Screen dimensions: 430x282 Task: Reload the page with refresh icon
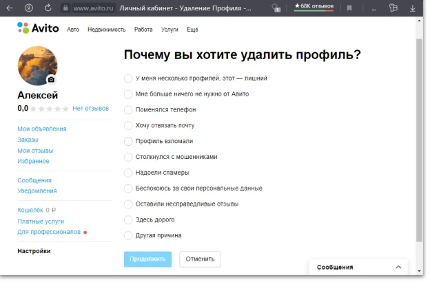point(48,8)
